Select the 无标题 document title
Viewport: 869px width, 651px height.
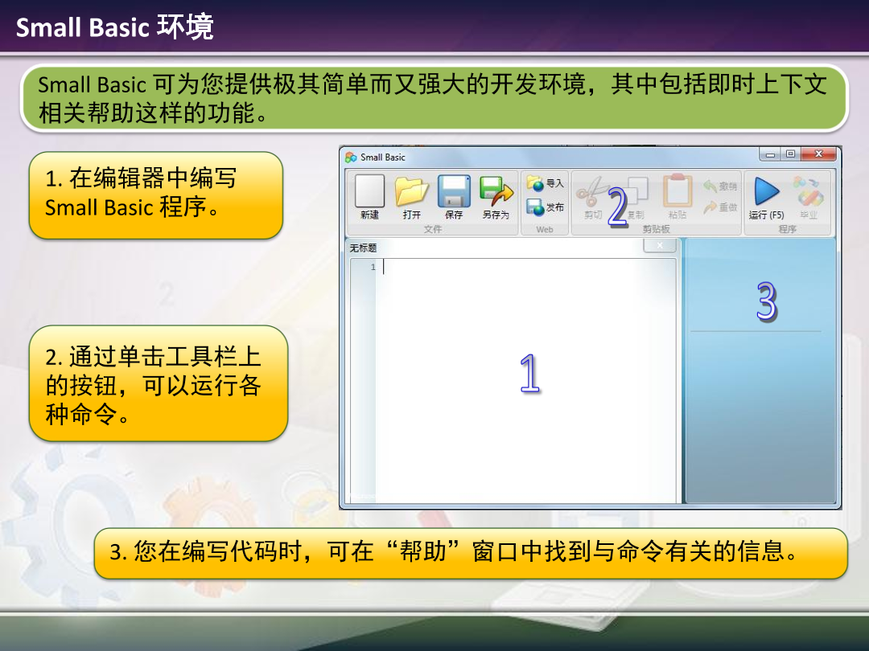364,248
